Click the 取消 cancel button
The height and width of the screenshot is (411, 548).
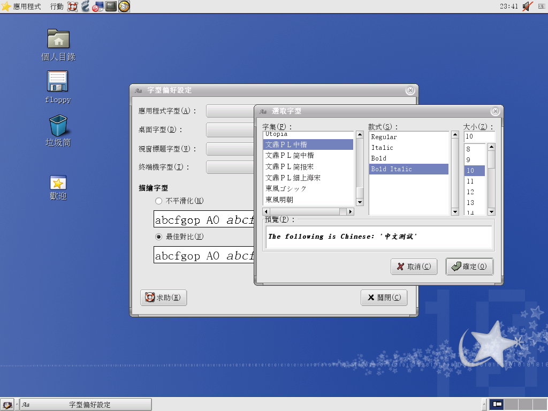point(414,267)
